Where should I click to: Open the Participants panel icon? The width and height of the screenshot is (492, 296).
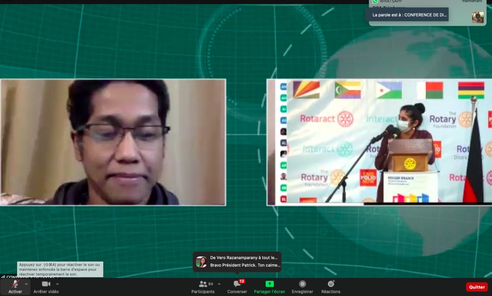(203, 284)
